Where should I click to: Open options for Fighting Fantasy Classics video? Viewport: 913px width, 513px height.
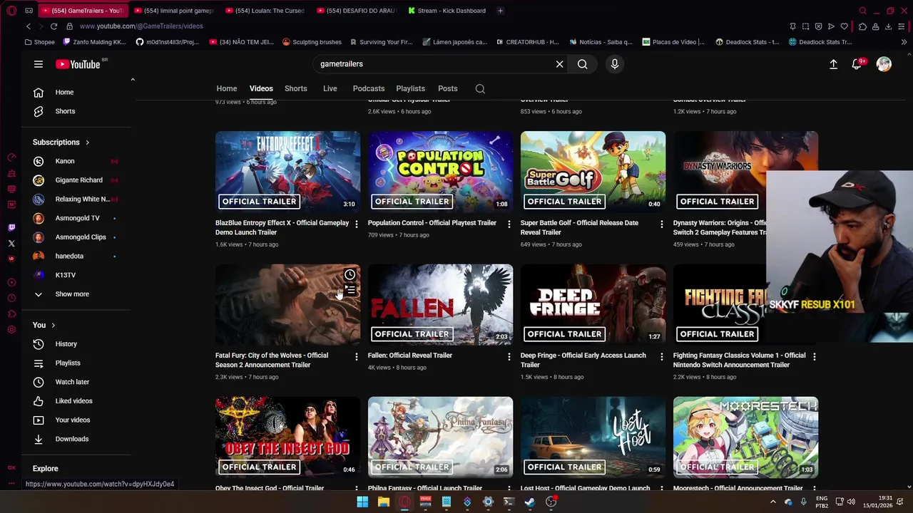point(814,356)
